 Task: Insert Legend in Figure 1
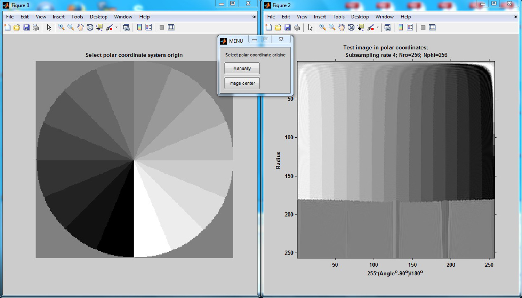click(x=149, y=27)
